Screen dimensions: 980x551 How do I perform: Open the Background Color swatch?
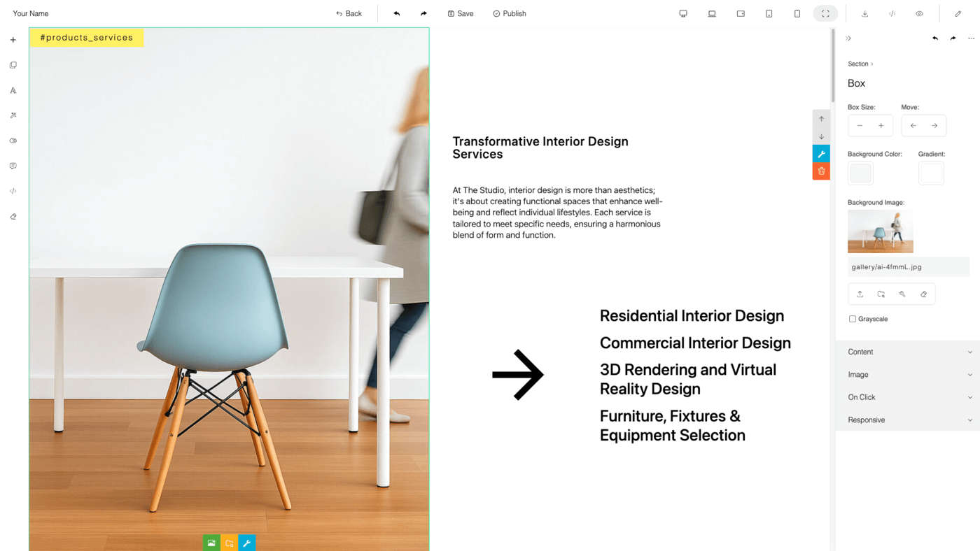(860, 173)
